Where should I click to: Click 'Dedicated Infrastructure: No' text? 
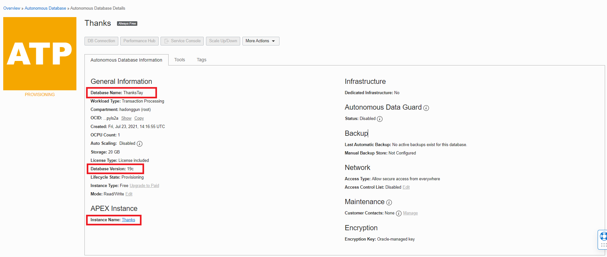click(x=372, y=93)
